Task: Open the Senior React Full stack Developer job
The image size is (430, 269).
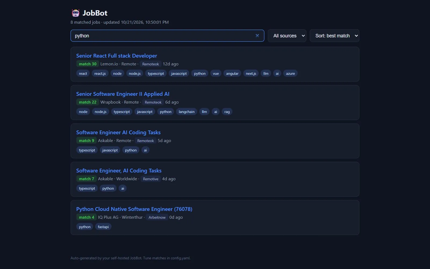Action: pos(117,56)
